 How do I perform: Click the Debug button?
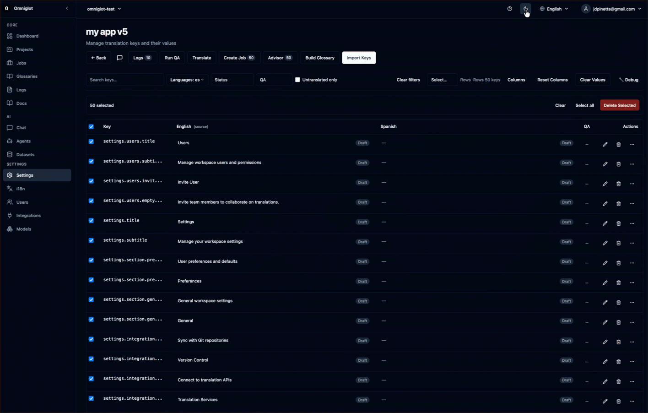coord(629,80)
